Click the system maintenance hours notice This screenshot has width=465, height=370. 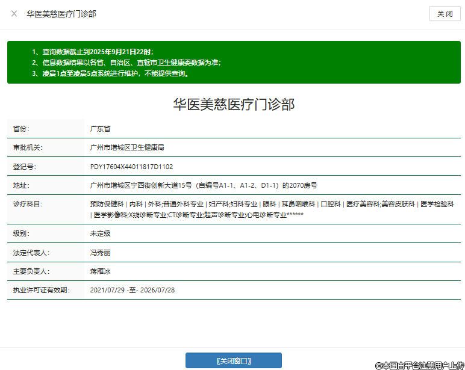[x=112, y=74]
